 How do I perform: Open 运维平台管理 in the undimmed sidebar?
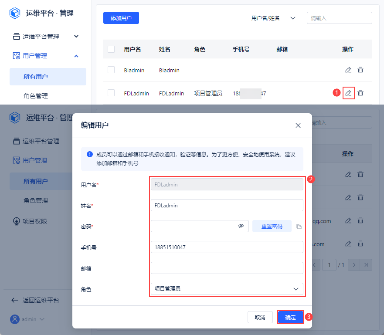[41, 37]
